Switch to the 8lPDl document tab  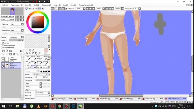click(x=153, y=99)
